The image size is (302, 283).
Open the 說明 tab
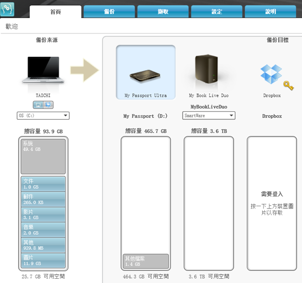click(270, 12)
